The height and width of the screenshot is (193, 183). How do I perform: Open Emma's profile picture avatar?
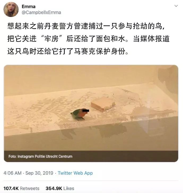(x=11, y=10)
